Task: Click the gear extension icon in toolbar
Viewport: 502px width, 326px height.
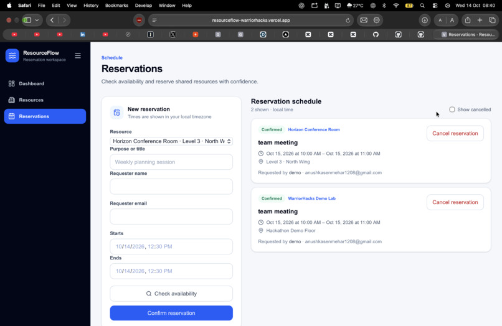Action: tap(376, 20)
